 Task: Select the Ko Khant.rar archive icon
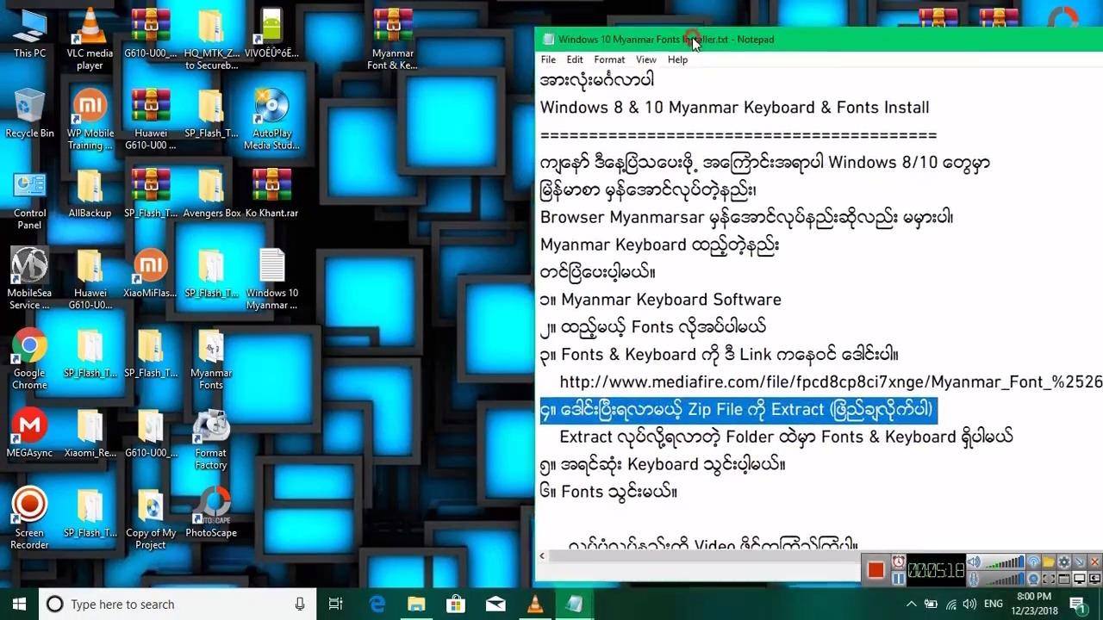click(271, 193)
